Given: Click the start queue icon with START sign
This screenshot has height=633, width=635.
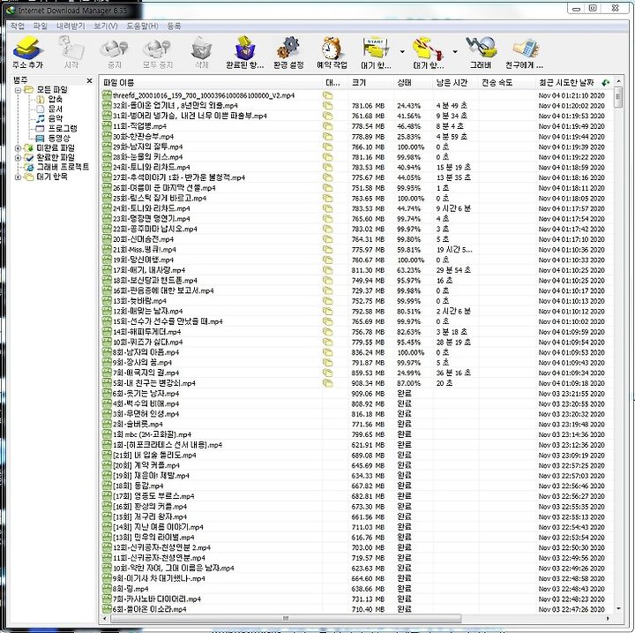Looking at the screenshot, I should 377,48.
